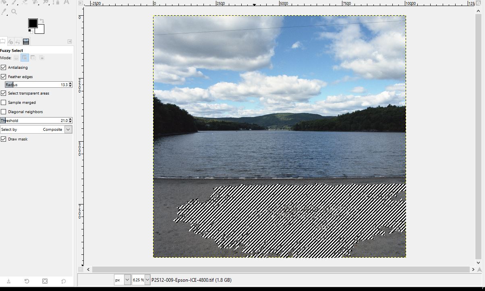Click the Fuzzy Select heading text
This screenshot has height=291, width=485.
pyautogui.click(x=12, y=50)
